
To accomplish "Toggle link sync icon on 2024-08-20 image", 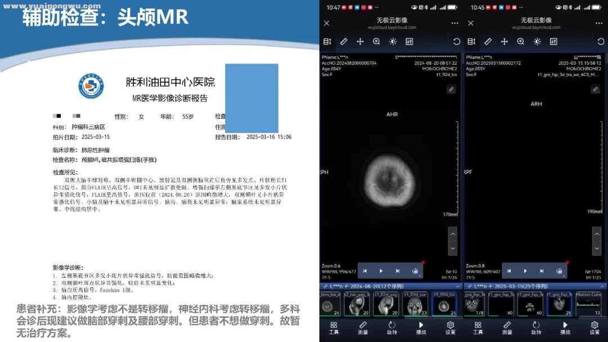I will pyautogui.click(x=451, y=89).
